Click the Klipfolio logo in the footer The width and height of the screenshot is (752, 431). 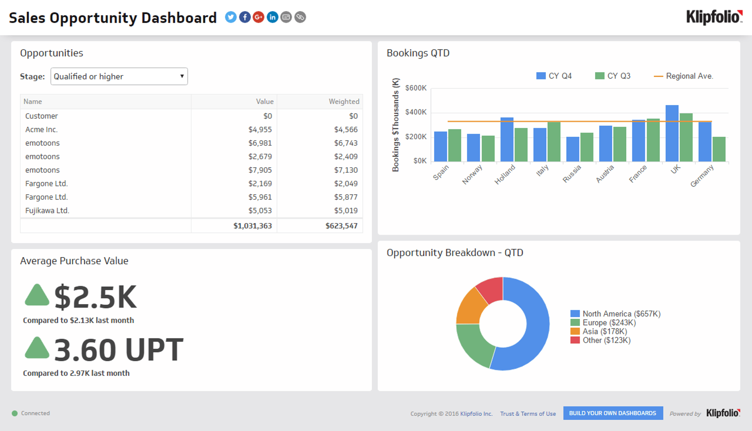click(724, 413)
